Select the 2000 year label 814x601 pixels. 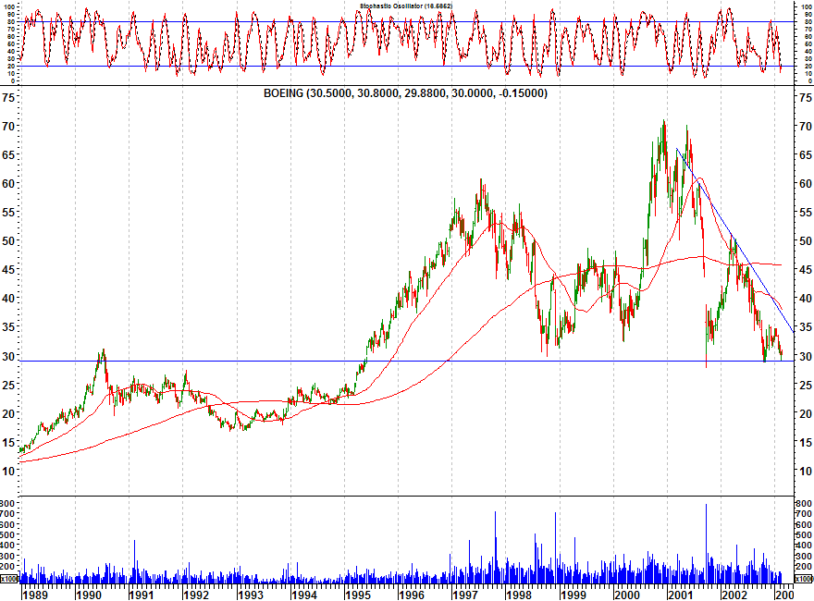(x=627, y=595)
